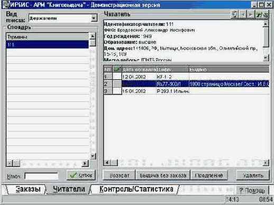Click into the Ключ input field
Screen dimensions: 274x205
coord(42,176)
